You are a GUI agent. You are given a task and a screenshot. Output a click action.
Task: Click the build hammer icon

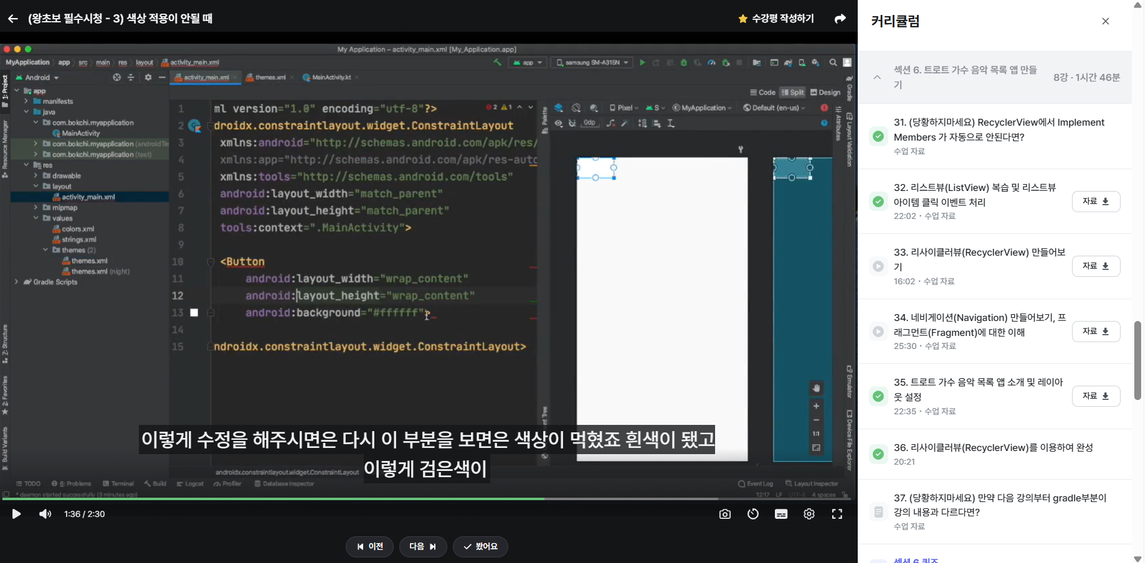pyautogui.click(x=497, y=63)
